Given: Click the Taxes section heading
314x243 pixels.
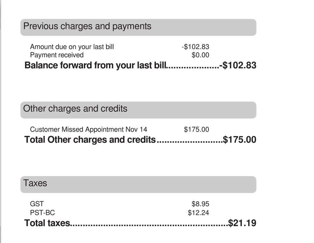Looking at the screenshot, I should 35,183.
